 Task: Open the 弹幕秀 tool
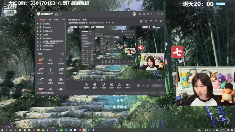(50, 81)
